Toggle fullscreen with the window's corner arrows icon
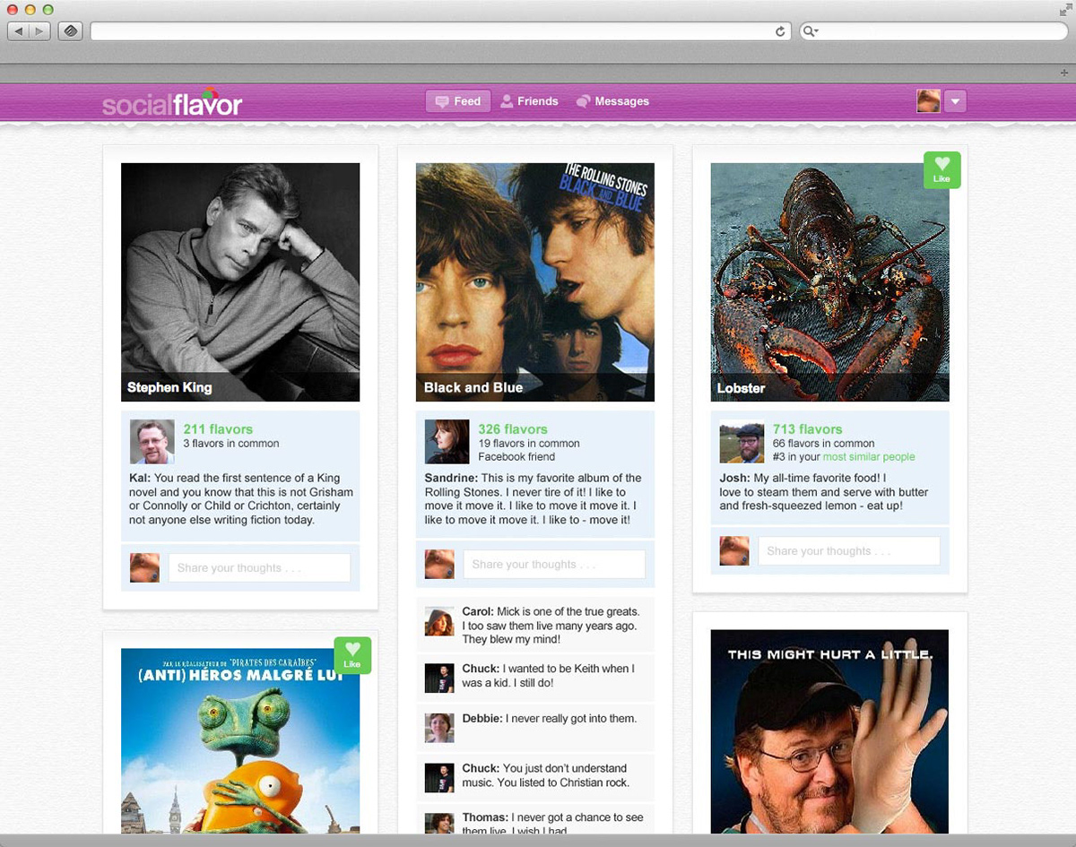 point(1064,9)
